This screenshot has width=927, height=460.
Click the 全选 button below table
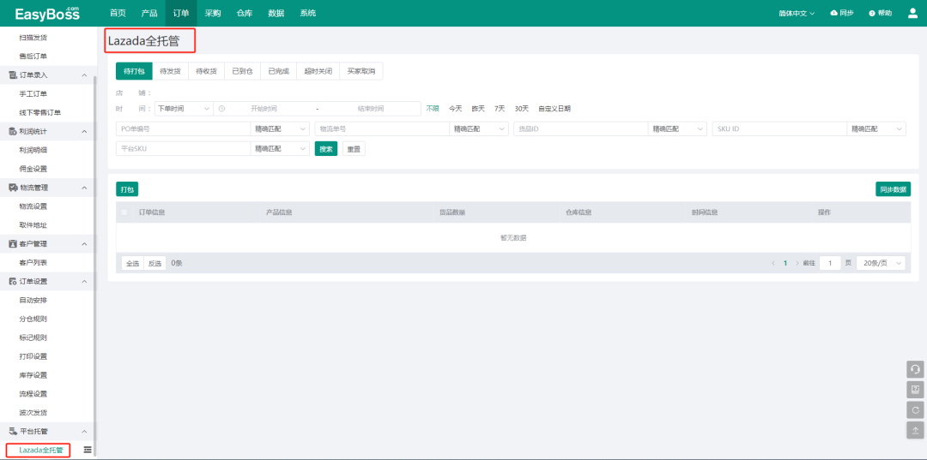132,264
